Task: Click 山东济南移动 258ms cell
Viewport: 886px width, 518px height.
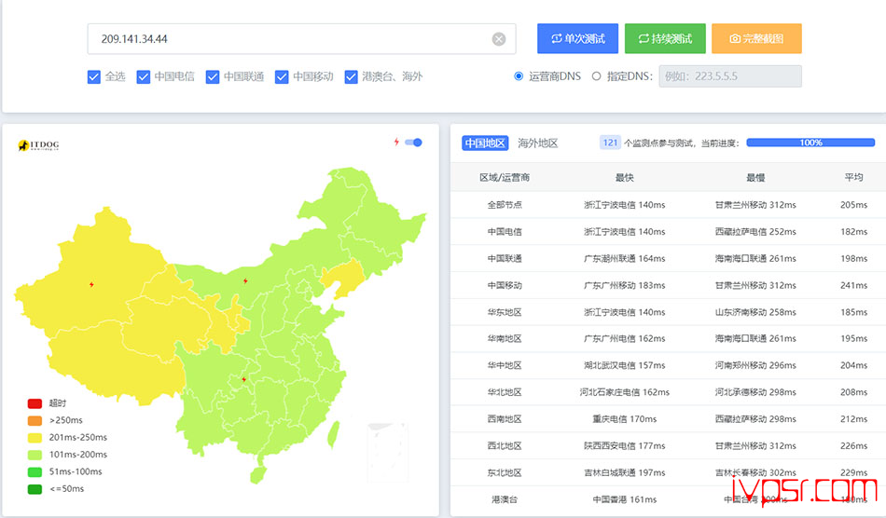Action: click(x=755, y=312)
